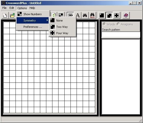Screen dimensions: 143x123
Task: Open the File menu
Action: (x=4, y=8)
